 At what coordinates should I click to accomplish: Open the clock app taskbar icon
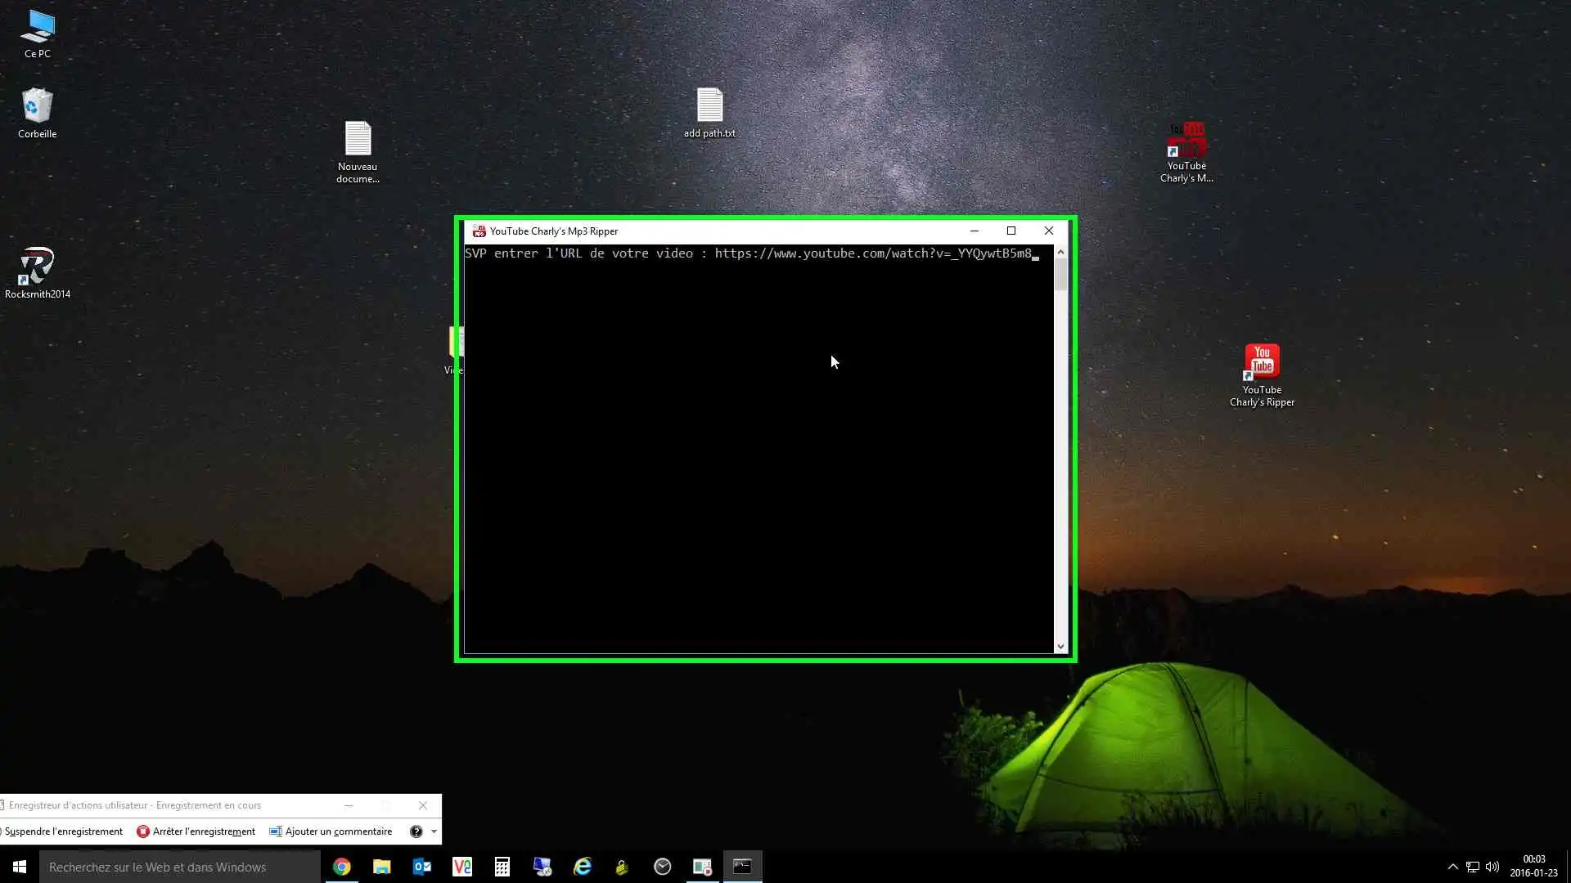coord(663,867)
